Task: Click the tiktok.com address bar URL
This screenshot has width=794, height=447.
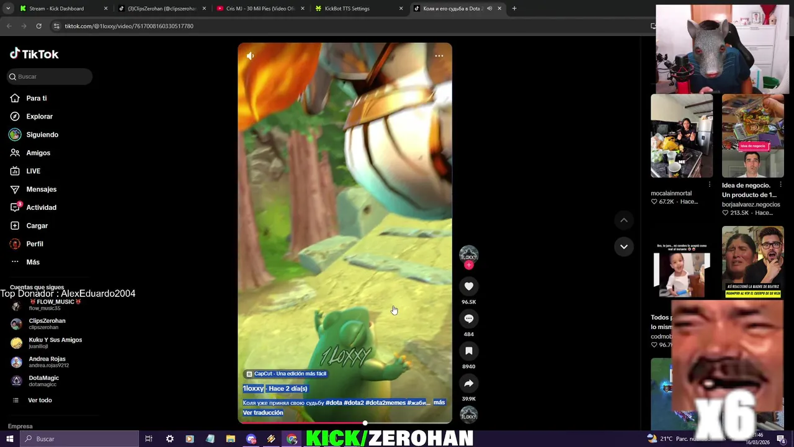Action: [129, 26]
